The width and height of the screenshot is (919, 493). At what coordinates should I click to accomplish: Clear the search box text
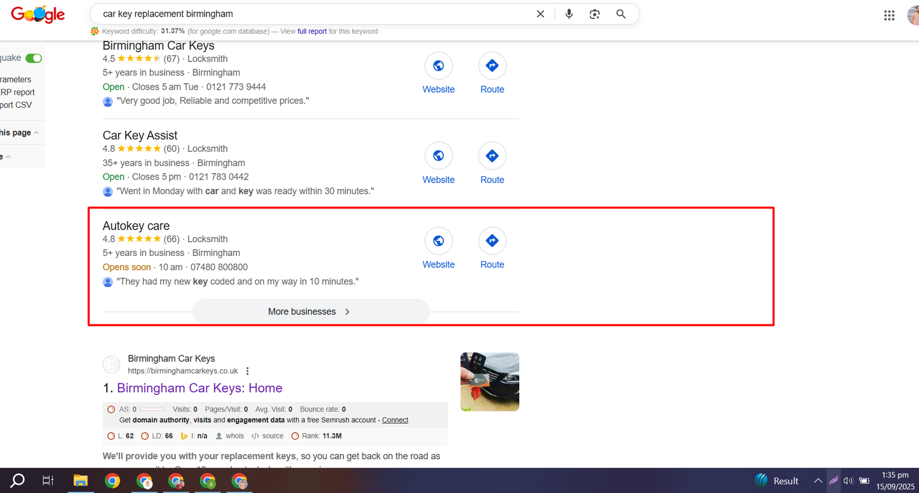click(540, 14)
